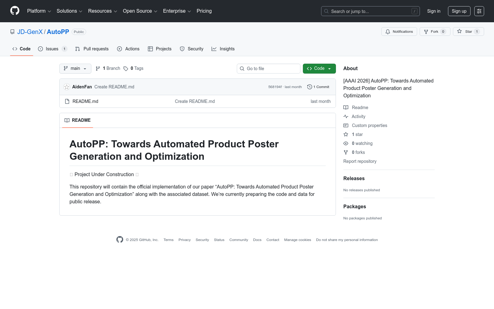Click the Sign in link
494x309 pixels.
click(x=434, y=11)
